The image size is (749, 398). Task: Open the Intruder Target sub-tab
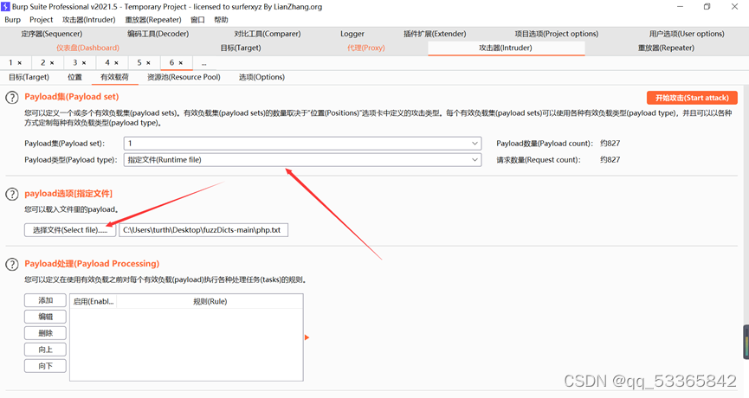pos(29,77)
